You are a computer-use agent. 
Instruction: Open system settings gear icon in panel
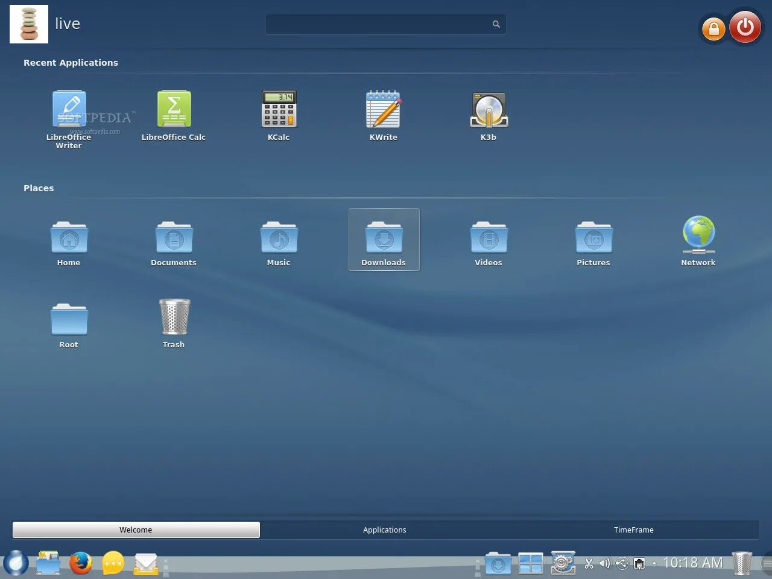pyautogui.click(x=563, y=563)
